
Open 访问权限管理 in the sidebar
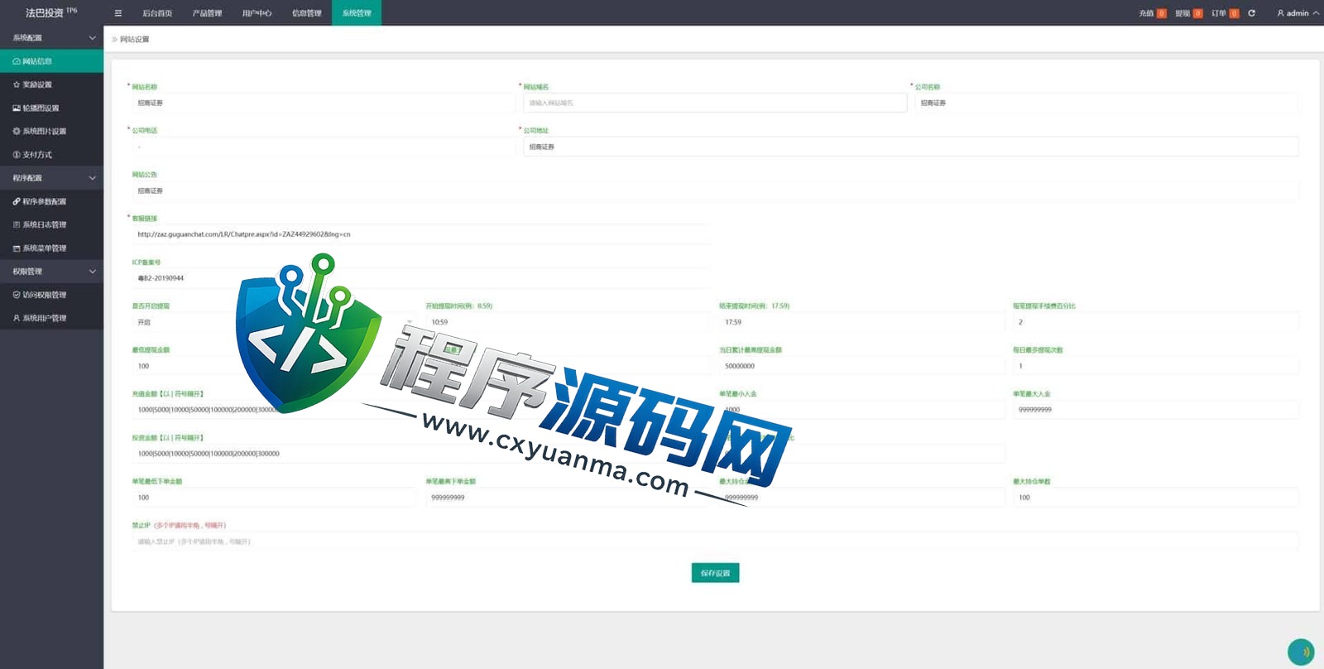(51, 295)
